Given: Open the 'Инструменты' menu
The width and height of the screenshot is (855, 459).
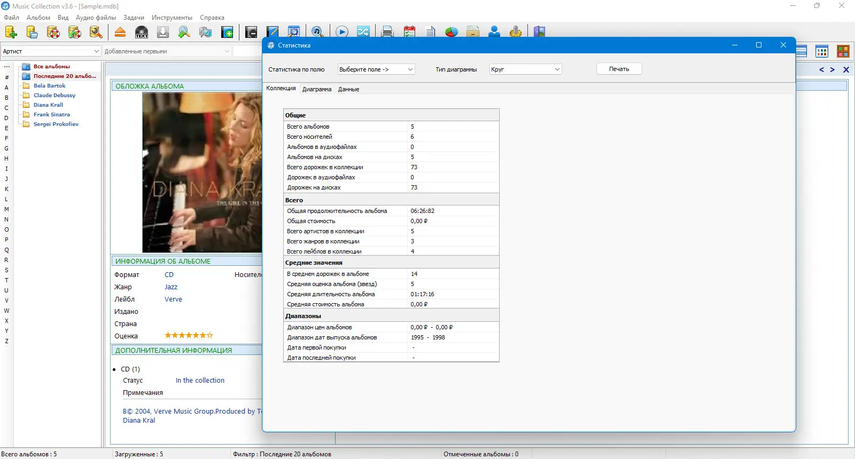Looking at the screenshot, I should pyautogui.click(x=172, y=18).
